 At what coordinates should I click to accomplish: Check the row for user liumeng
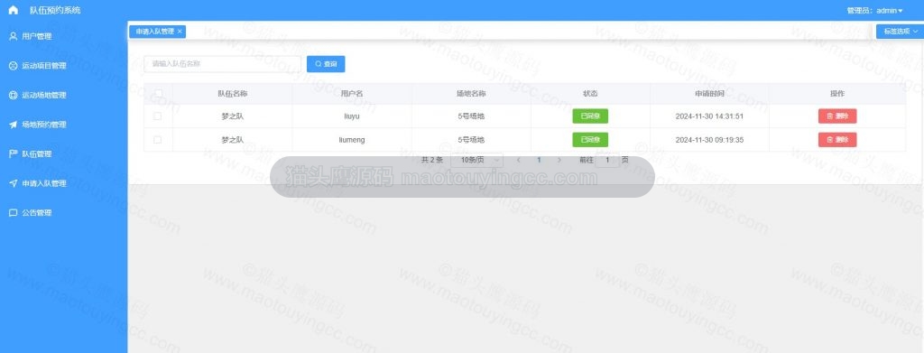[157, 140]
